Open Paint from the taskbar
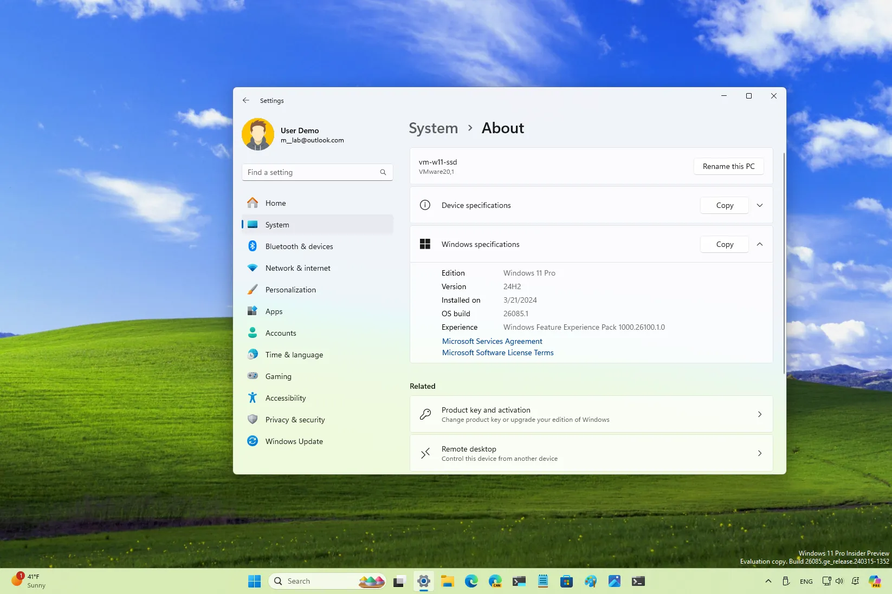Image resolution: width=892 pixels, height=594 pixels. [x=590, y=581]
